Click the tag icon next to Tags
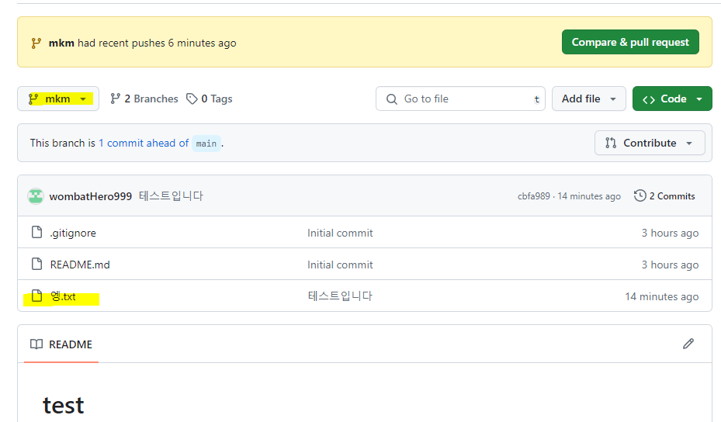Image resolution: width=721 pixels, height=422 pixels. point(192,99)
